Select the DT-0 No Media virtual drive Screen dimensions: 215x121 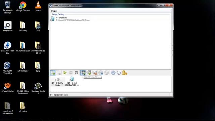tap(57, 82)
